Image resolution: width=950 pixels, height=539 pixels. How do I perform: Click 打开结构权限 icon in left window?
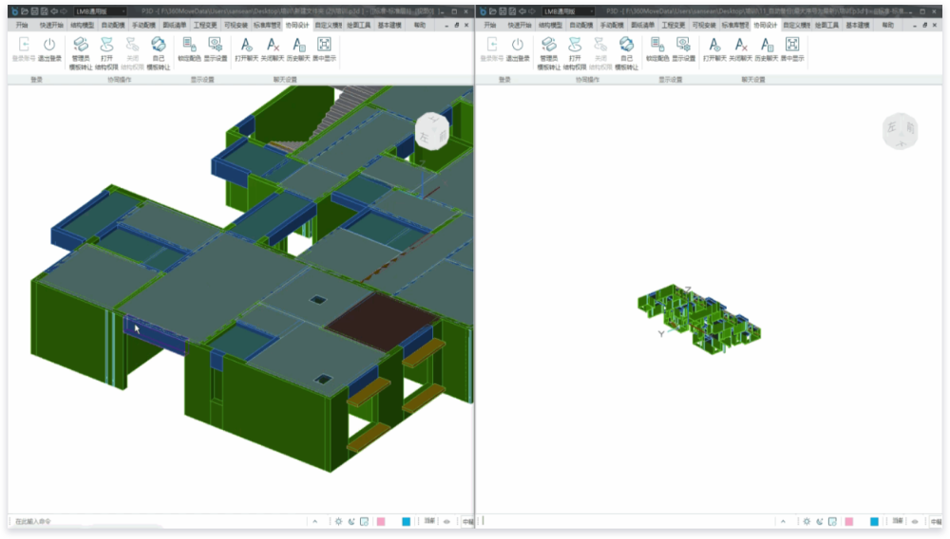(x=106, y=46)
